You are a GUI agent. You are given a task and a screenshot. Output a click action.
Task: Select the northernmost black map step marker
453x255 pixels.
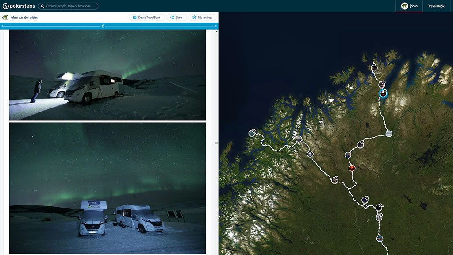point(374,68)
